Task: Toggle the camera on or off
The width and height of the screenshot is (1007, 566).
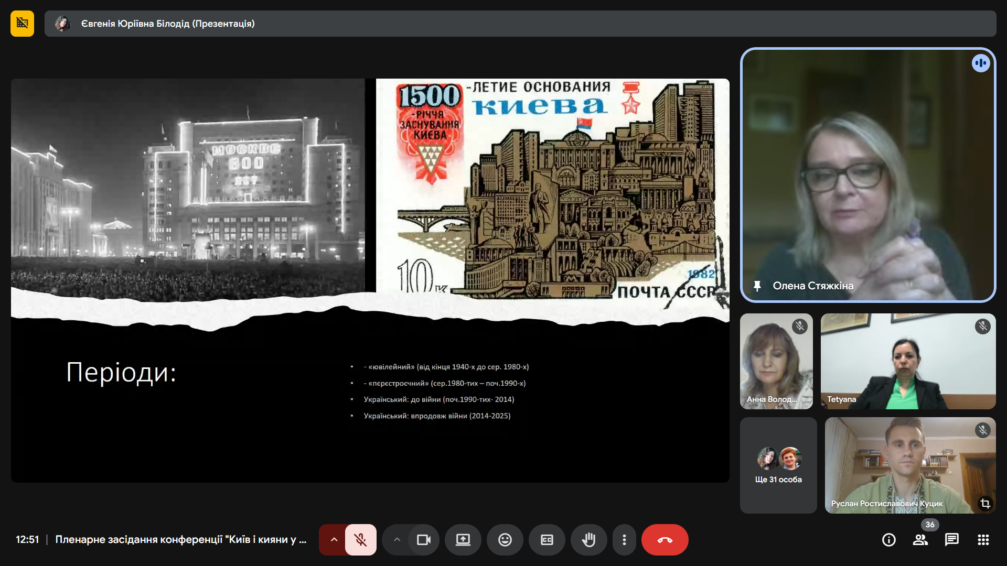Action: click(423, 540)
